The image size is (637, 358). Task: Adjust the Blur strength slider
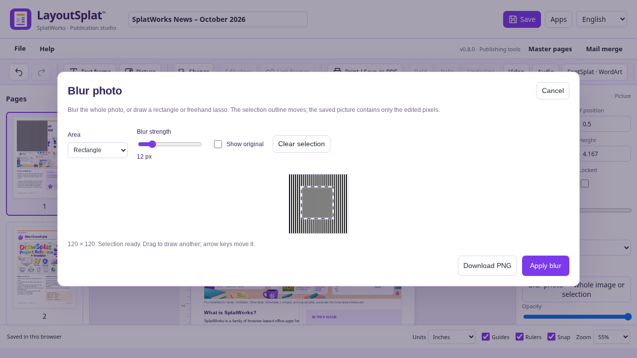tap(169, 144)
